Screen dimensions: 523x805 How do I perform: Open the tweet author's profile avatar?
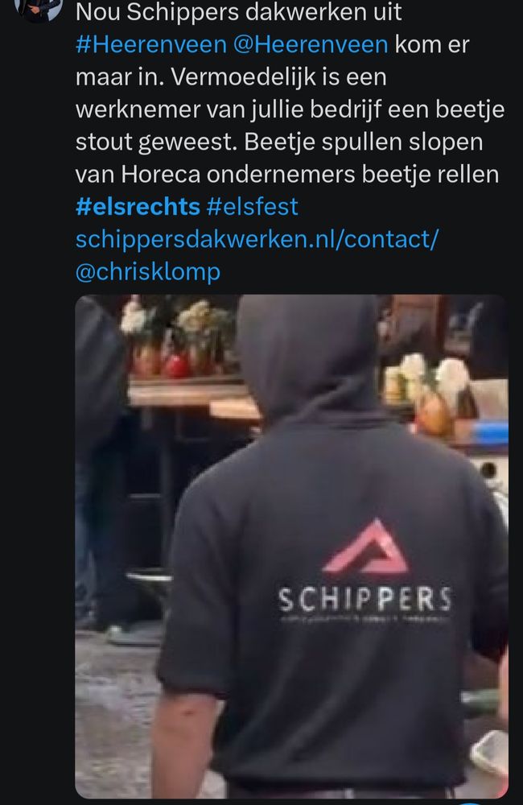[x=39, y=9]
